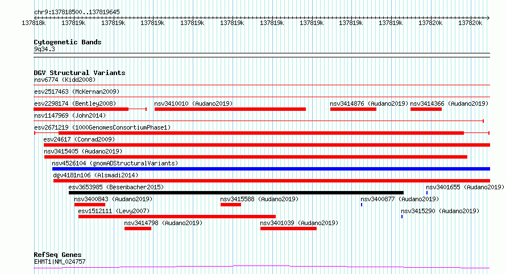Select nsv3400877 (Audano2019) label

[x=400, y=199]
